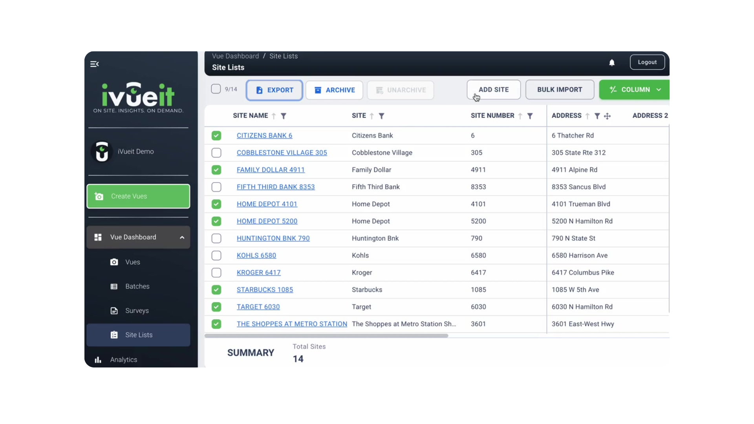Click the Address column filter icon
This screenshot has width=754, height=424.
[597, 116]
